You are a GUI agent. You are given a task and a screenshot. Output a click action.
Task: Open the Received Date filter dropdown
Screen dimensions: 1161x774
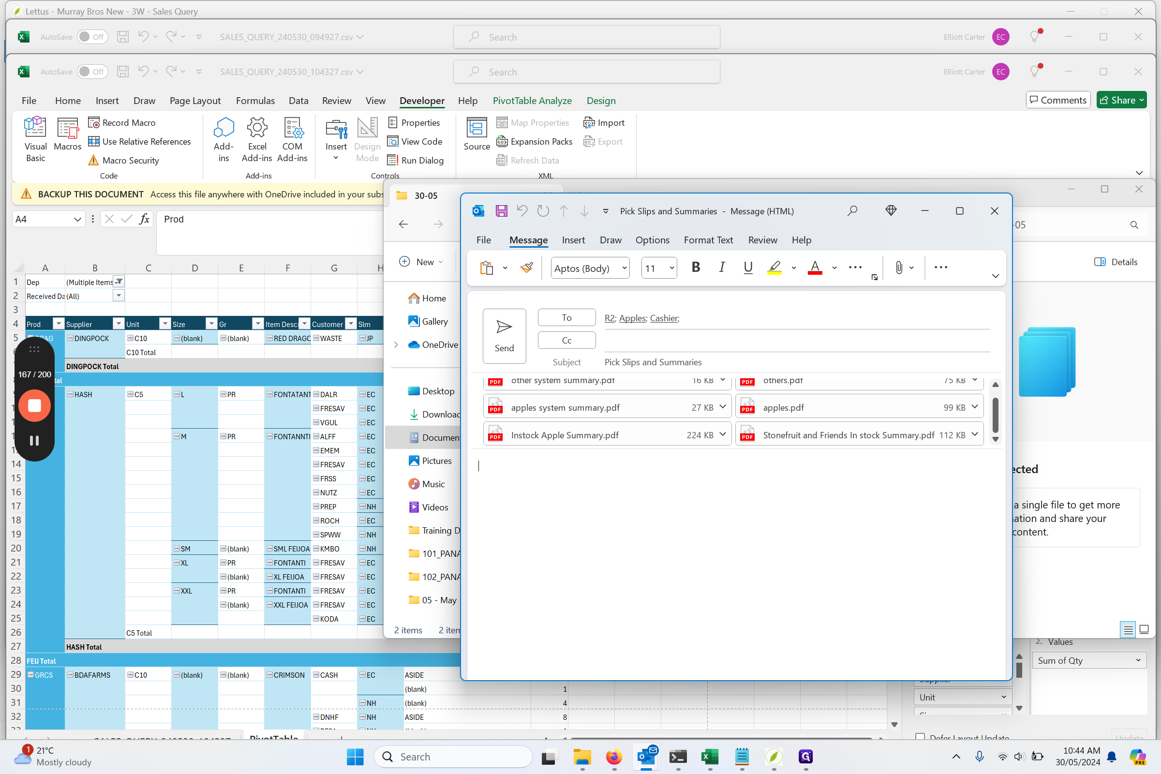point(119,295)
